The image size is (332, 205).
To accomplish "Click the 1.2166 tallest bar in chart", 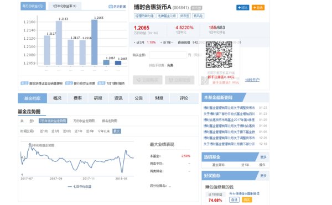I will coord(95,42).
